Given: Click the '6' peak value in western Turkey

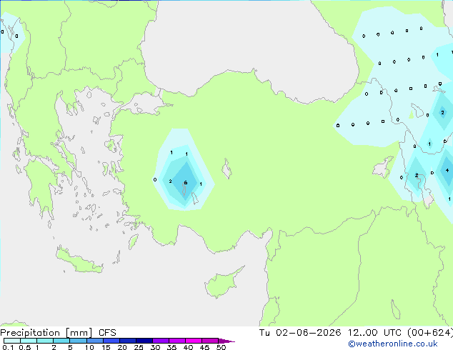Looking at the screenshot, I should (x=186, y=183).
